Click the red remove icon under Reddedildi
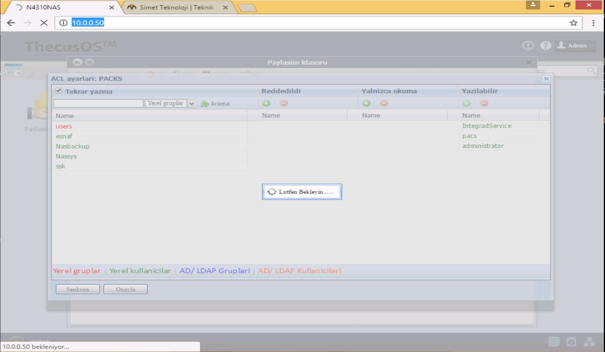The image size is (605, 352). tap(284, 103)
